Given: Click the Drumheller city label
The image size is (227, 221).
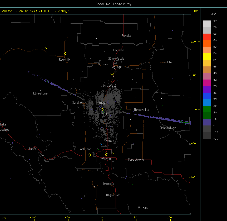Looking at the screenshot, I should (x=168, y=128).
